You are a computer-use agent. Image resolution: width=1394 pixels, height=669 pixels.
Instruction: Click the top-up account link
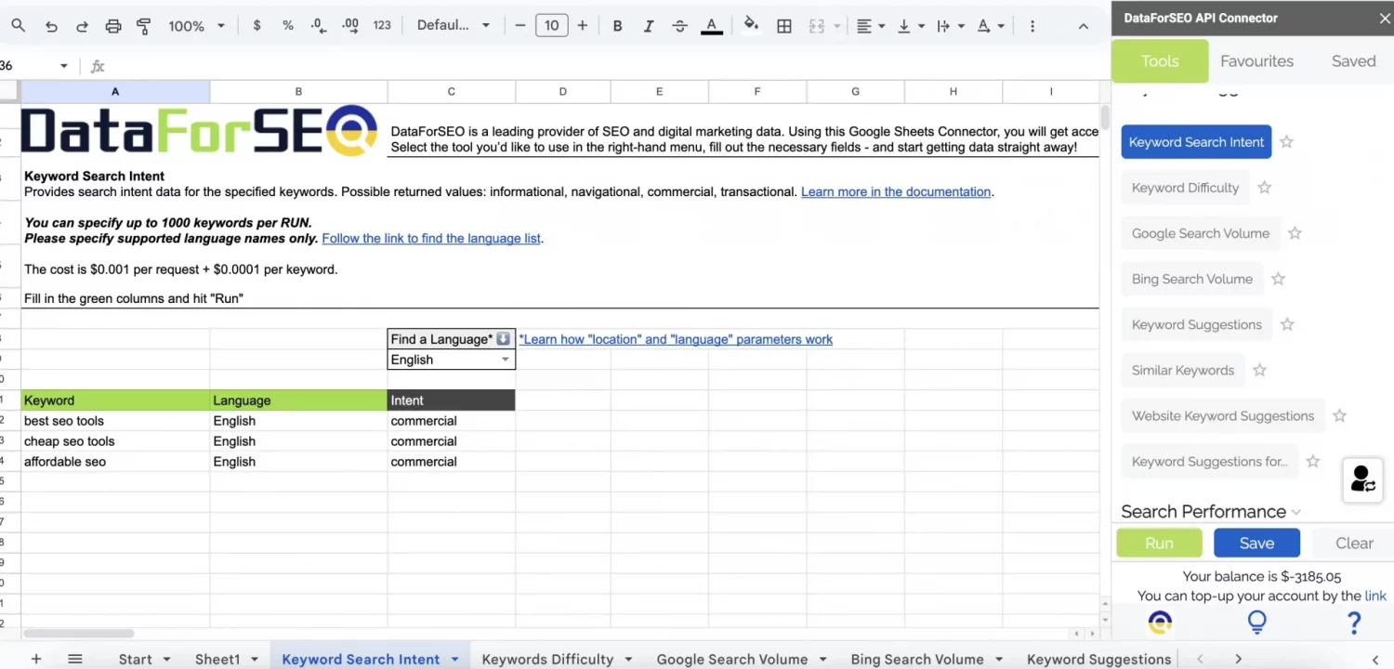click(x=1374, y=596)
